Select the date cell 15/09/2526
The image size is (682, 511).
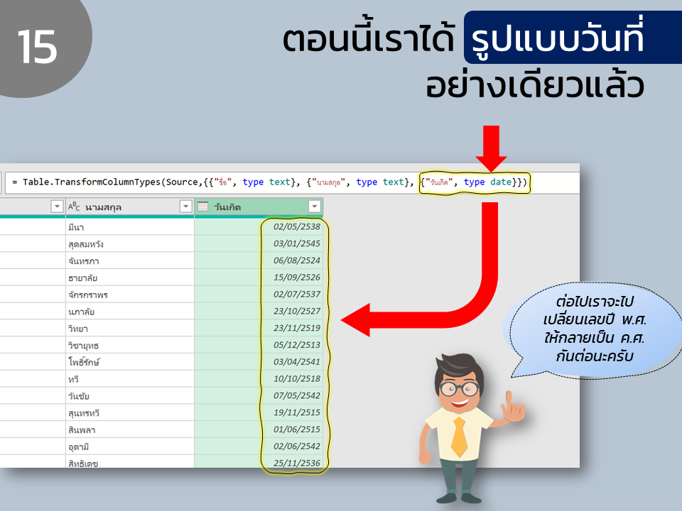pos(259,278)
